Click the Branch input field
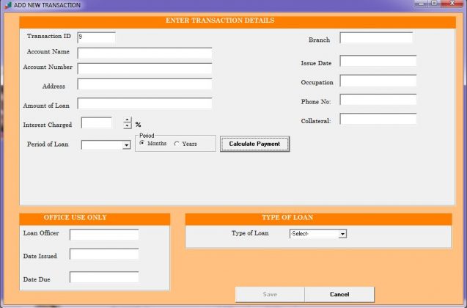 [x=376, y=37]
